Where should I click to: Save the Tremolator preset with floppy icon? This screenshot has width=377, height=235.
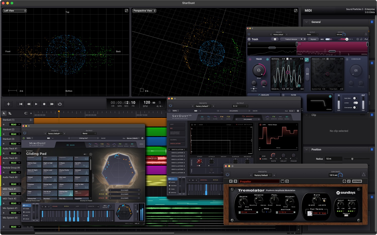282,181
